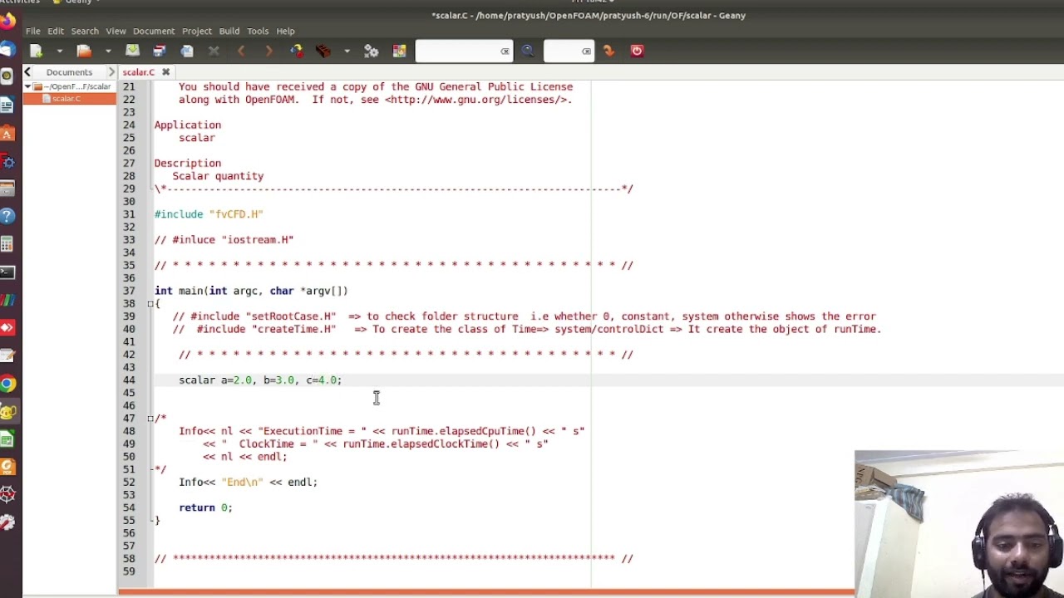Open the Build options dropdown arrow

[347, 51]
